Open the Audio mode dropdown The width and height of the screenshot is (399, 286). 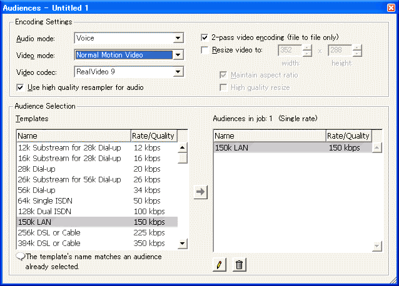178,38
